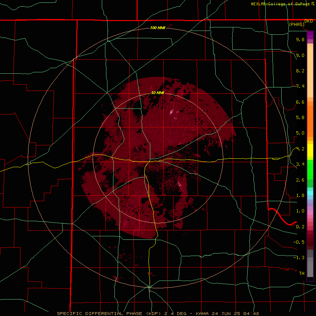Pick the cyan color bar segment
The height and width of the screenshot is (316, 316).
(310, 193)
